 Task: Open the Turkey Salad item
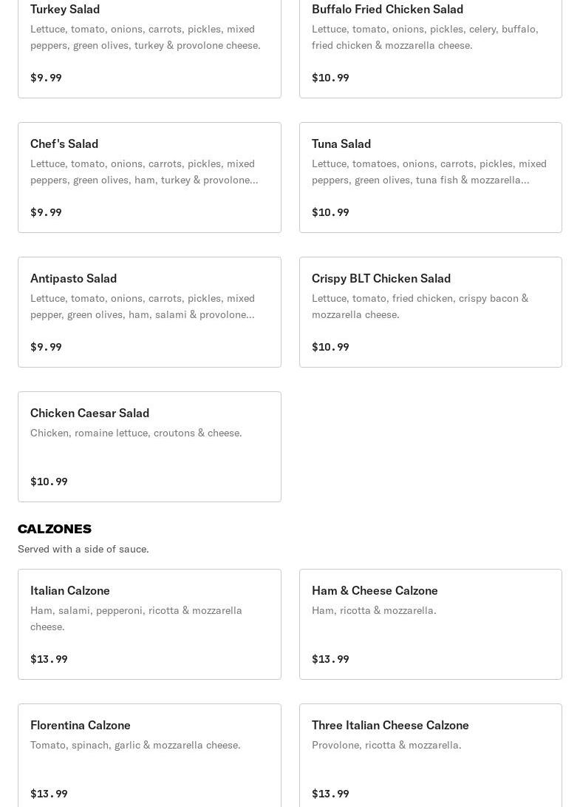149,44
